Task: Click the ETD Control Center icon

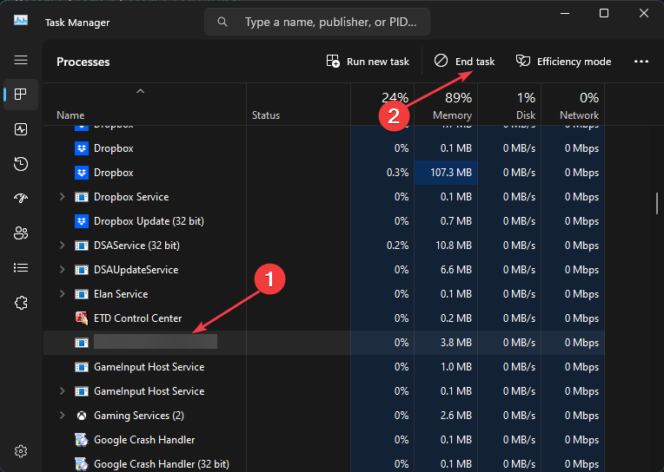Action: click(82, 318)
